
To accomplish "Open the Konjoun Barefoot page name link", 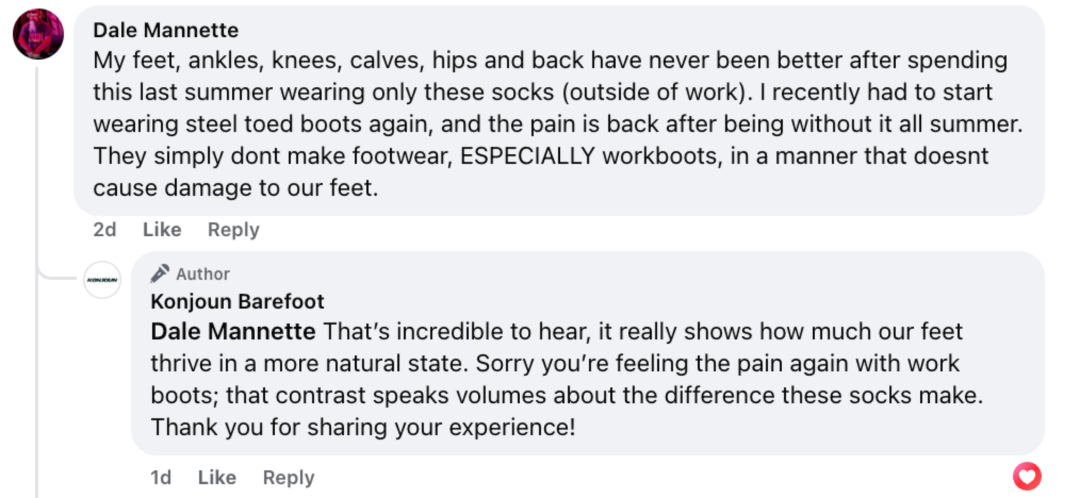I will click(237, 302).
